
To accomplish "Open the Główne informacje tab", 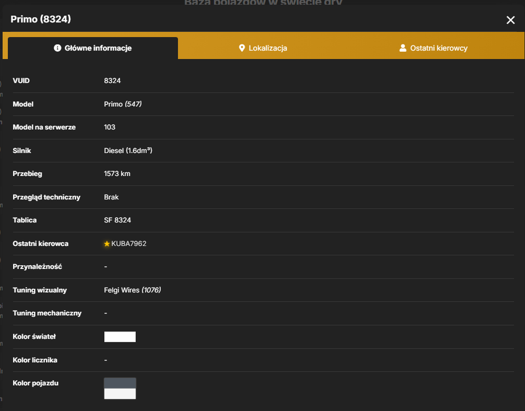I will pos(93,48).
